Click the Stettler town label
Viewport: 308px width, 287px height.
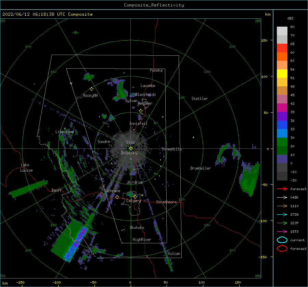coord(200,99)
